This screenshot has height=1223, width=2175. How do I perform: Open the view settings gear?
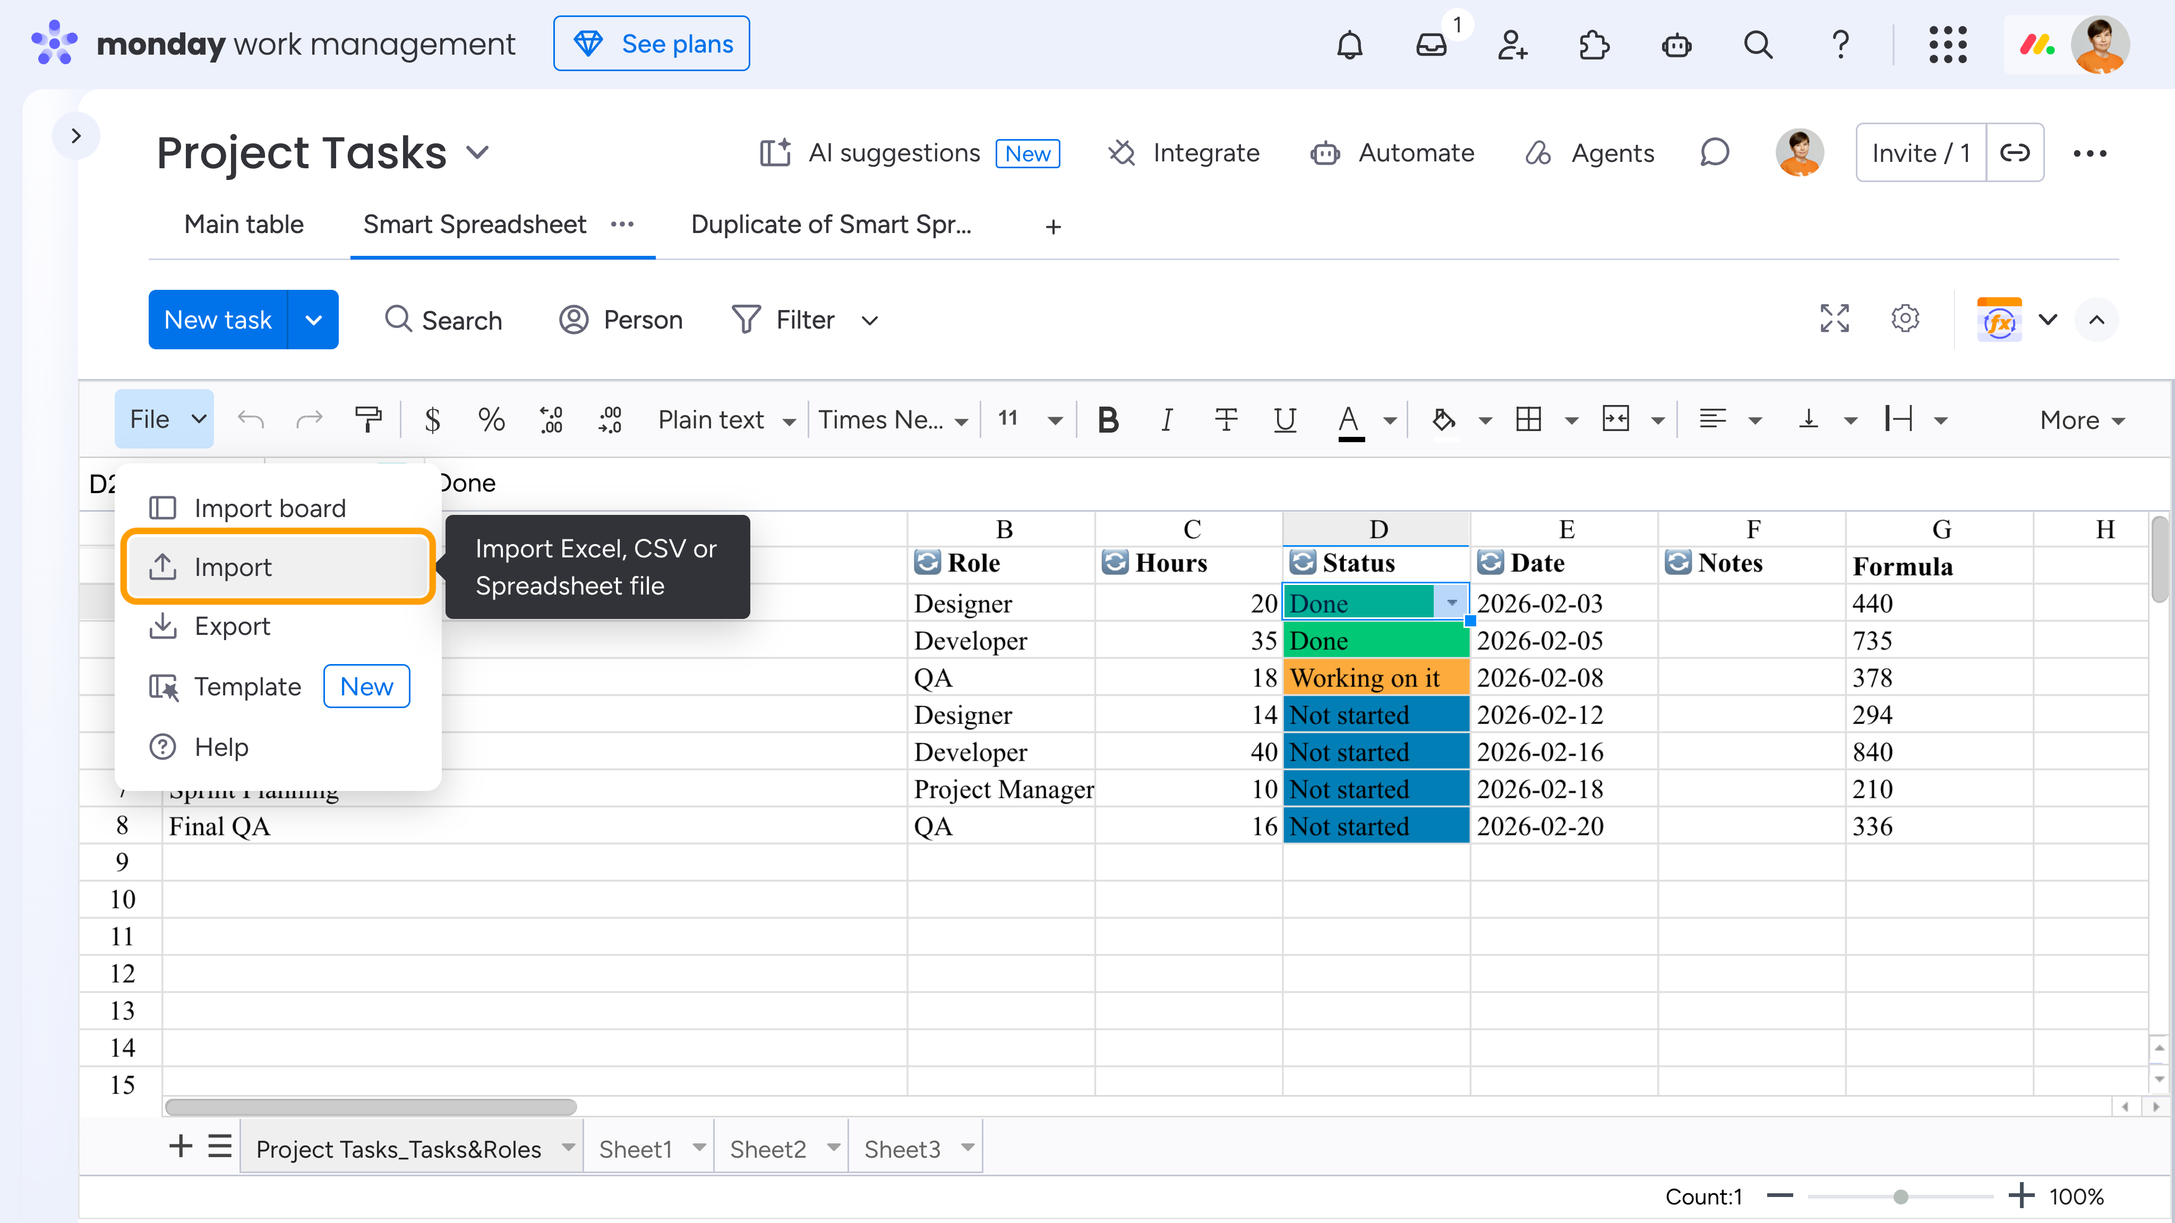(1905, 319)
